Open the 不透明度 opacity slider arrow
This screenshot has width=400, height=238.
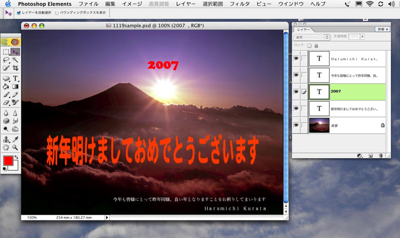(363, 37)
